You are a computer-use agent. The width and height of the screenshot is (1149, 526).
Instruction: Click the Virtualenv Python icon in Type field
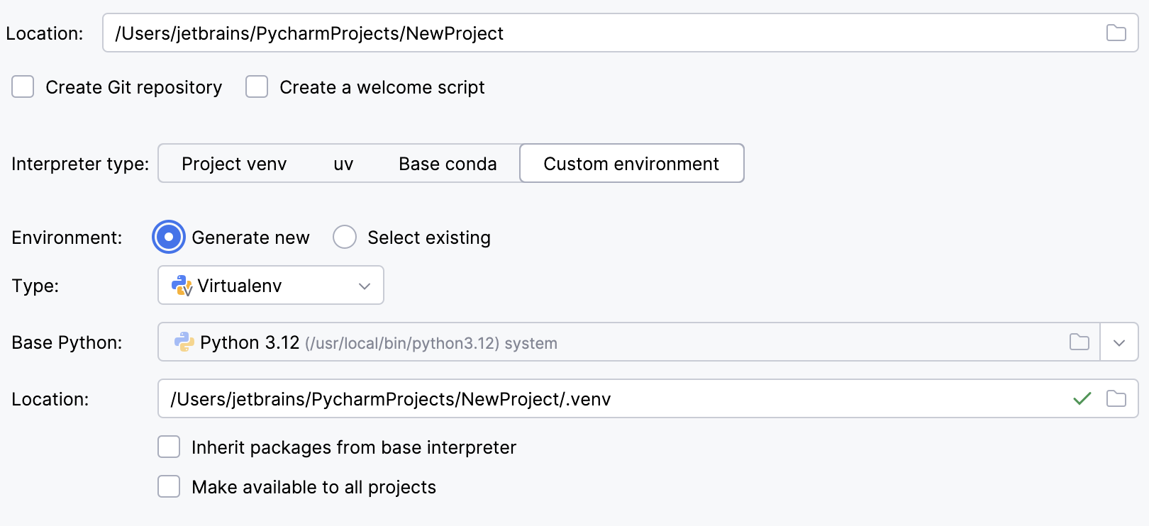(x=182, y=285)
